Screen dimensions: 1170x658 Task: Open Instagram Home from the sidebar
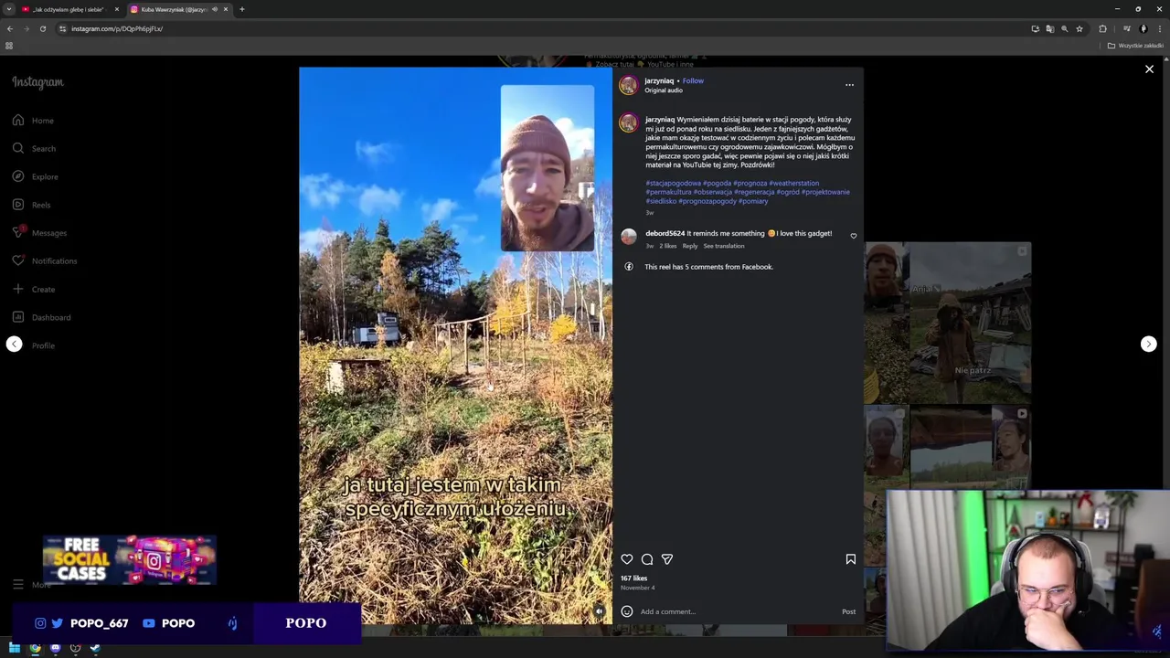pyautogui.click(x=33, y=121)
